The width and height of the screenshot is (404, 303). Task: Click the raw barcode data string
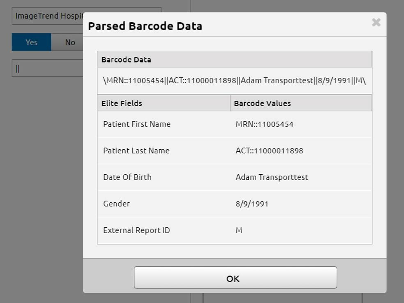tap(234, 81)
